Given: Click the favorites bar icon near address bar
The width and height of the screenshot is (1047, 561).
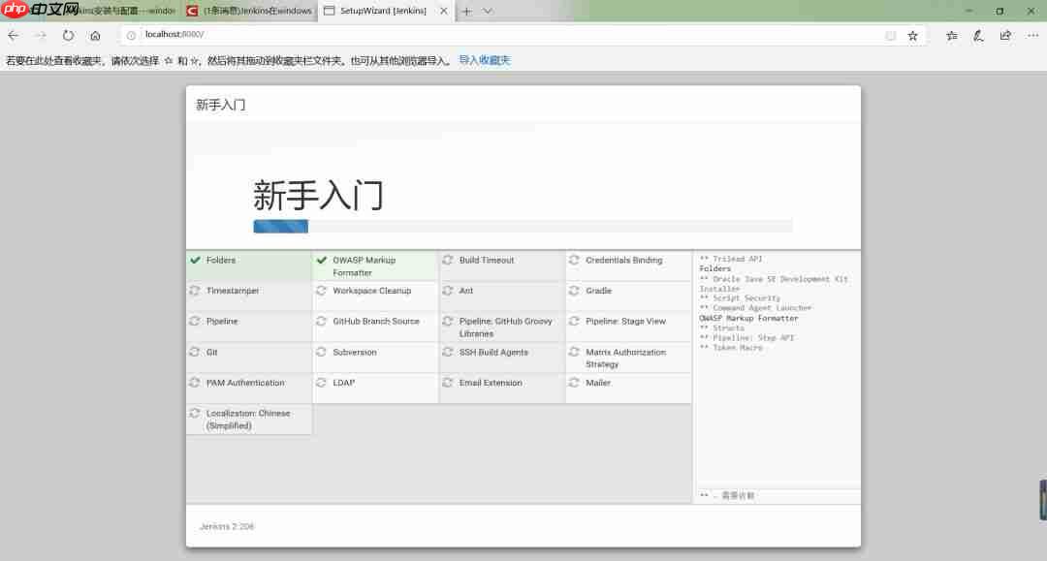Looking at the screenshot, I should click(x=951, y=33).
